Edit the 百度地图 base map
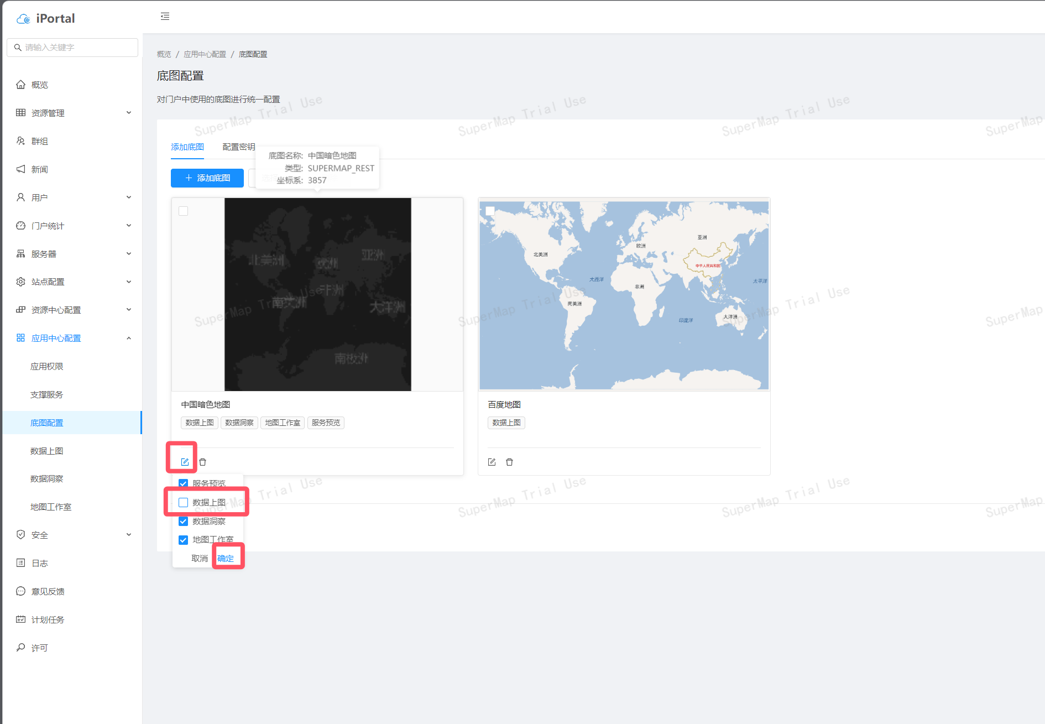1045x724 pixels. click(492, 462)
